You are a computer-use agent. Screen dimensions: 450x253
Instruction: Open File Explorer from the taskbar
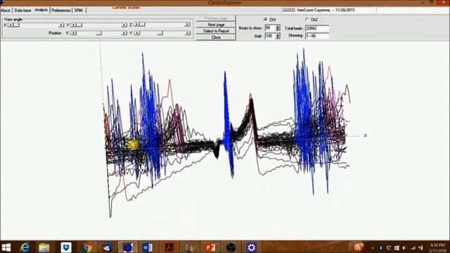click(44, 247)
